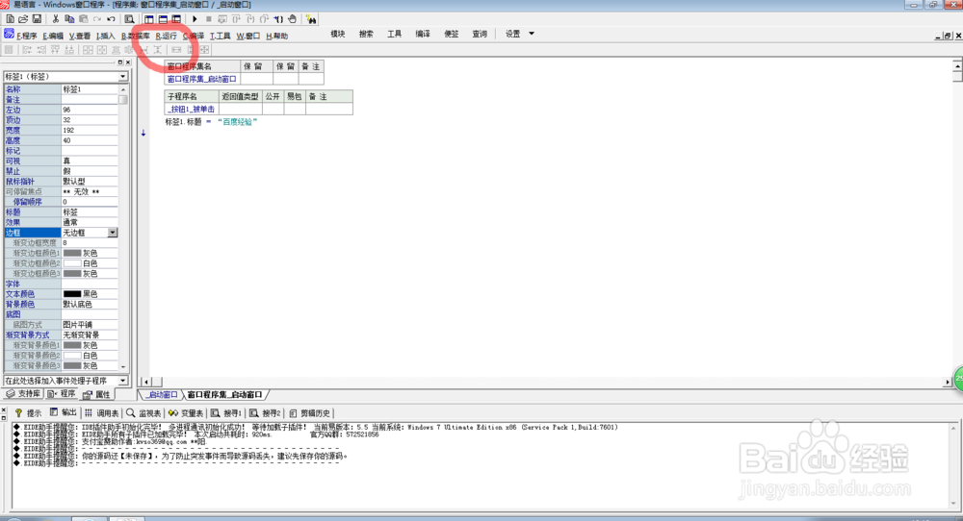Screen dimensions: 963x521
Task: Click the Cut scissors icon
Action: click(x=55, y=19)
